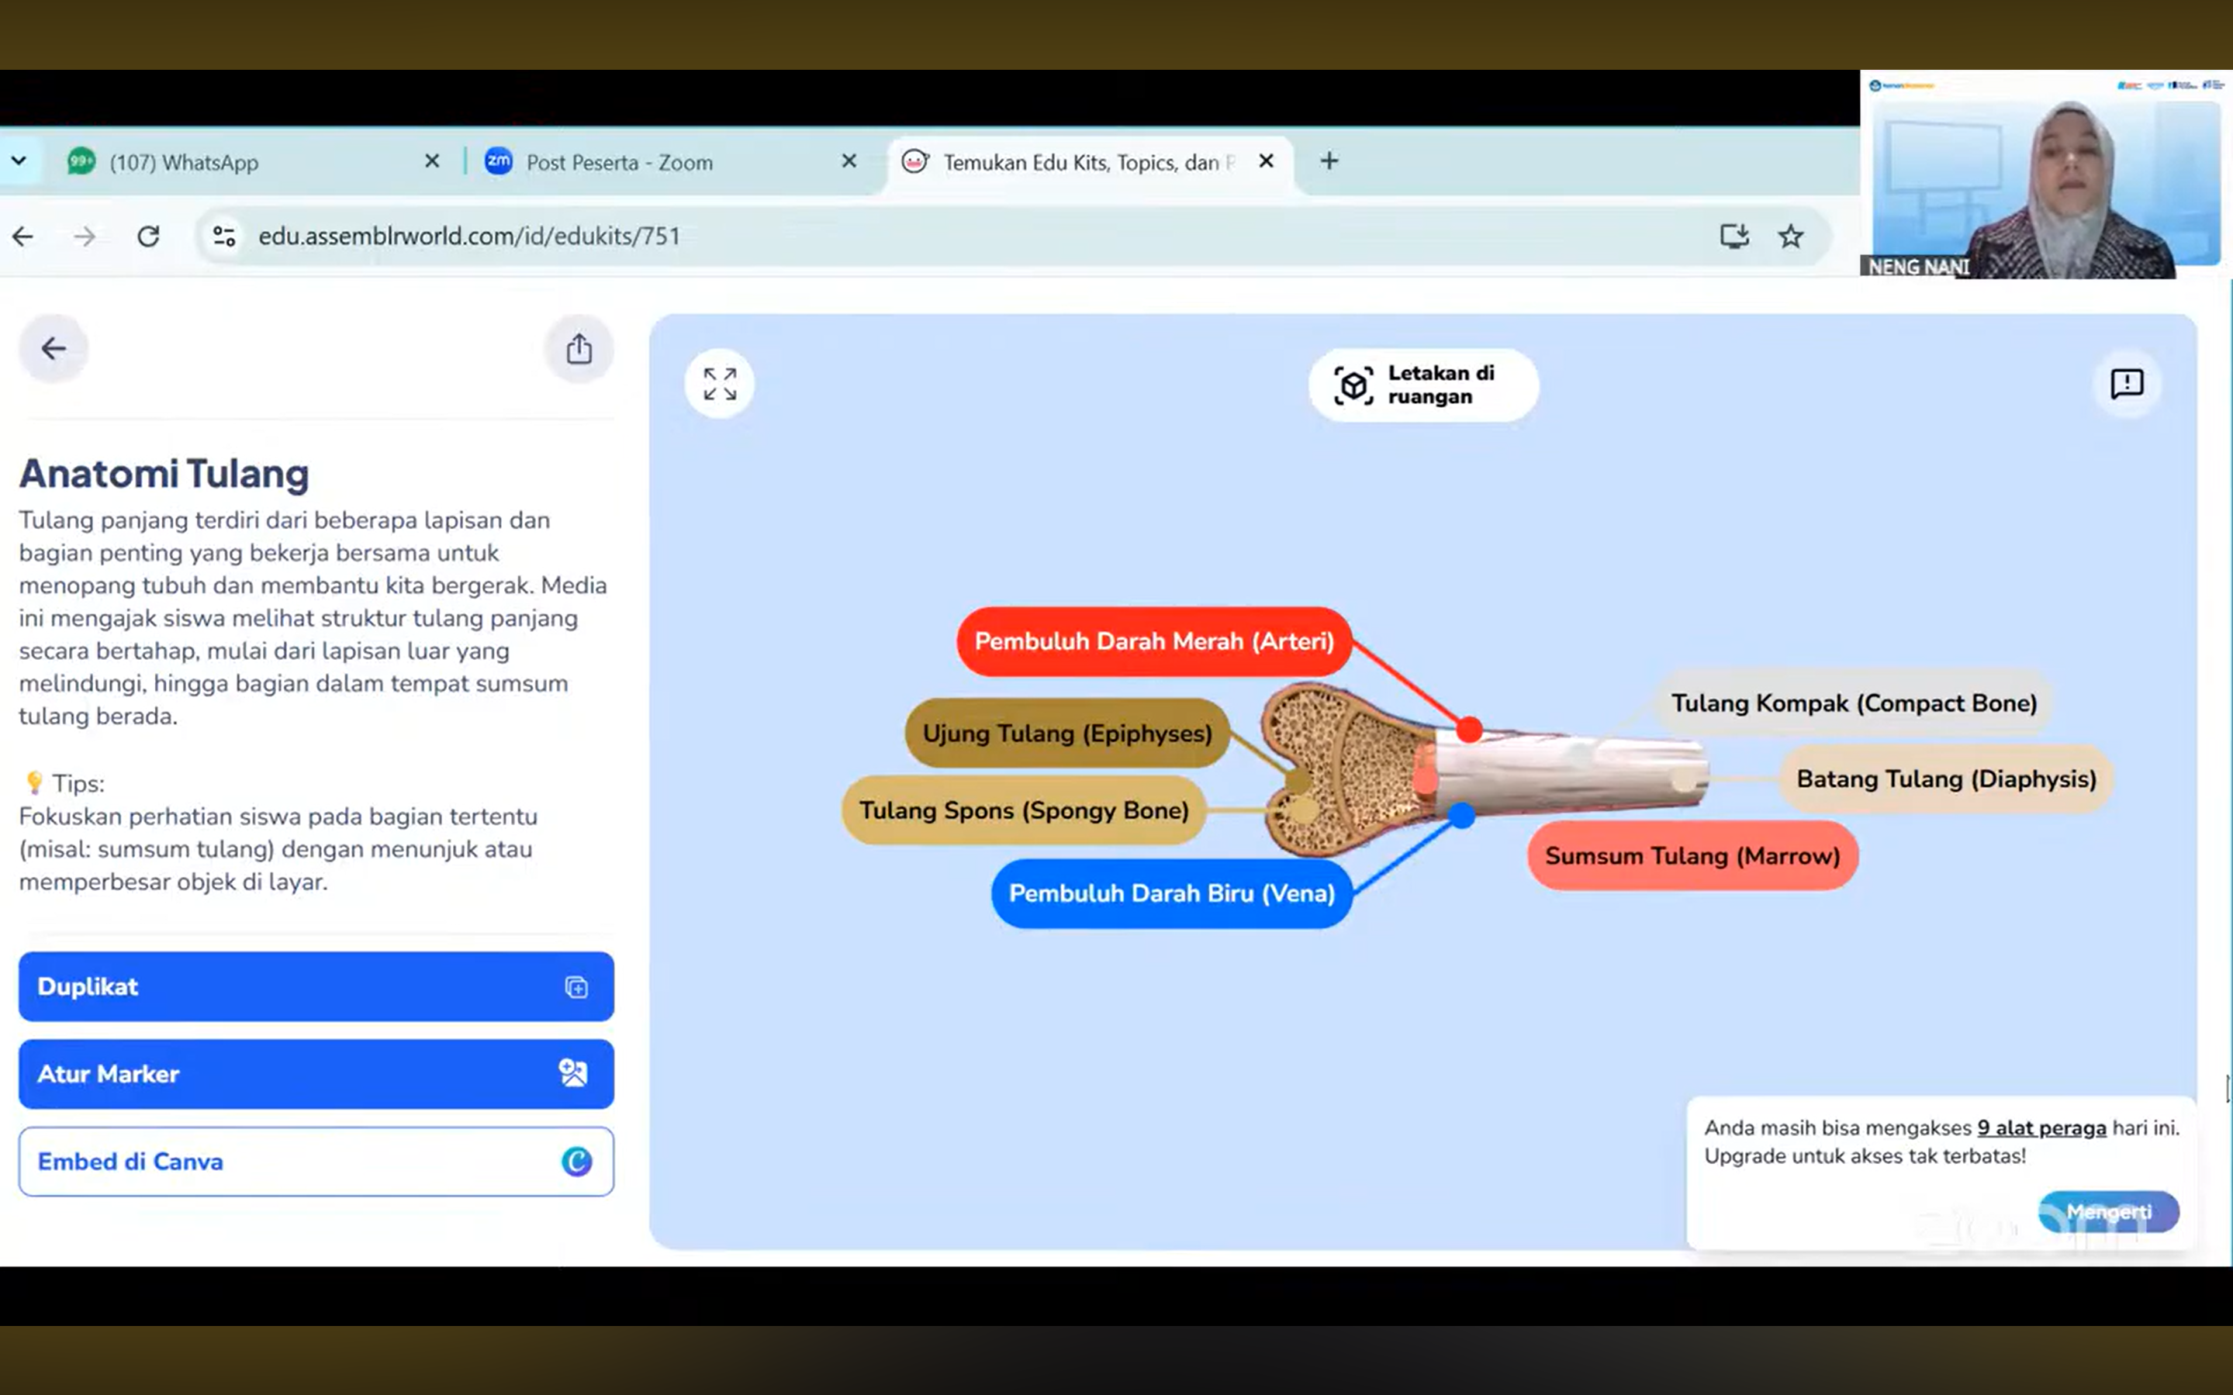Click the Atur Marker button

tap(316, 1074)
